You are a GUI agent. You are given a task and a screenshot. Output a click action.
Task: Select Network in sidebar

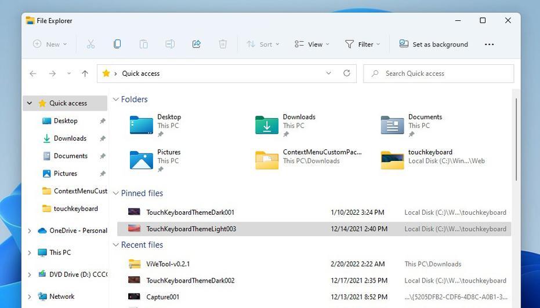[x=56, y=296]
